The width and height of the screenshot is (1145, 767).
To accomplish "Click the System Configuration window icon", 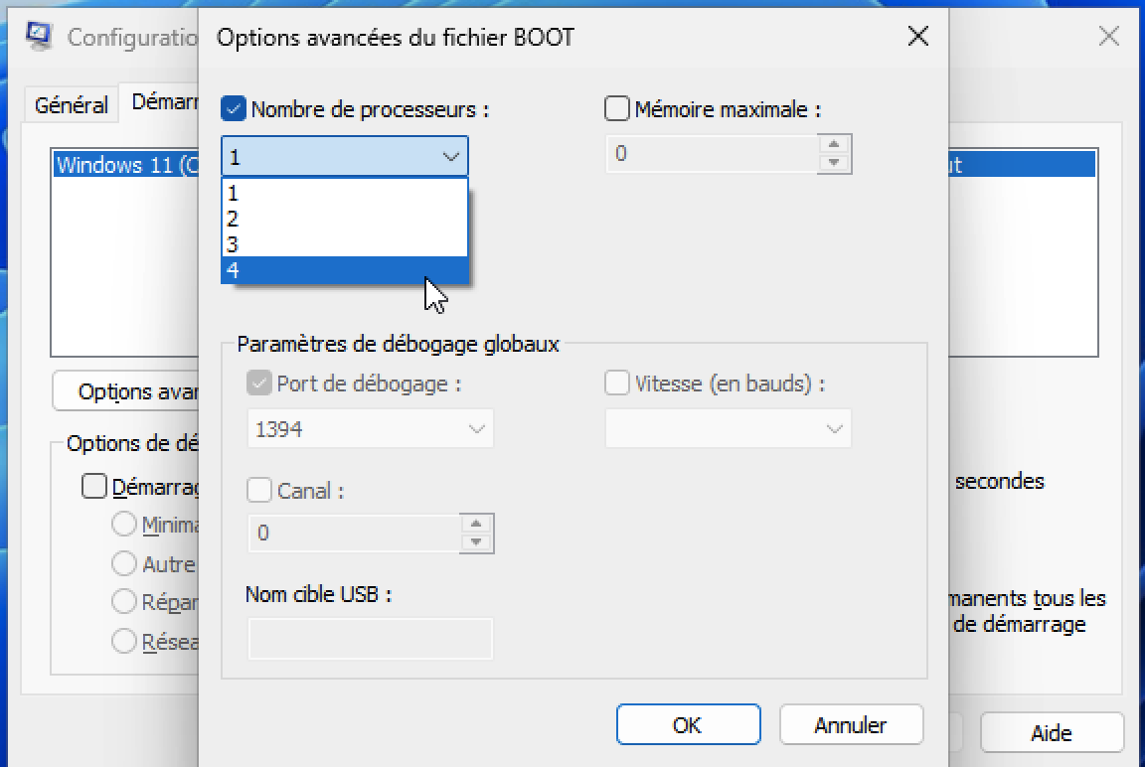I will click(x=39, y=35).
